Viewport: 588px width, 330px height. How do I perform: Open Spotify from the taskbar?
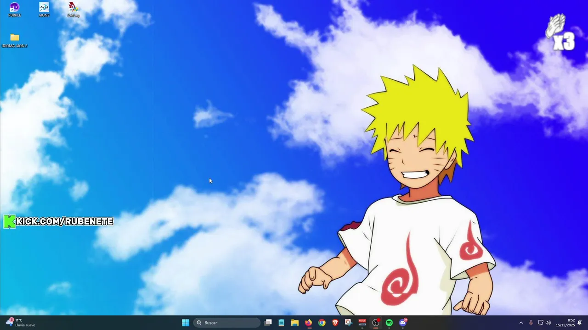click(x=389, y=323)
